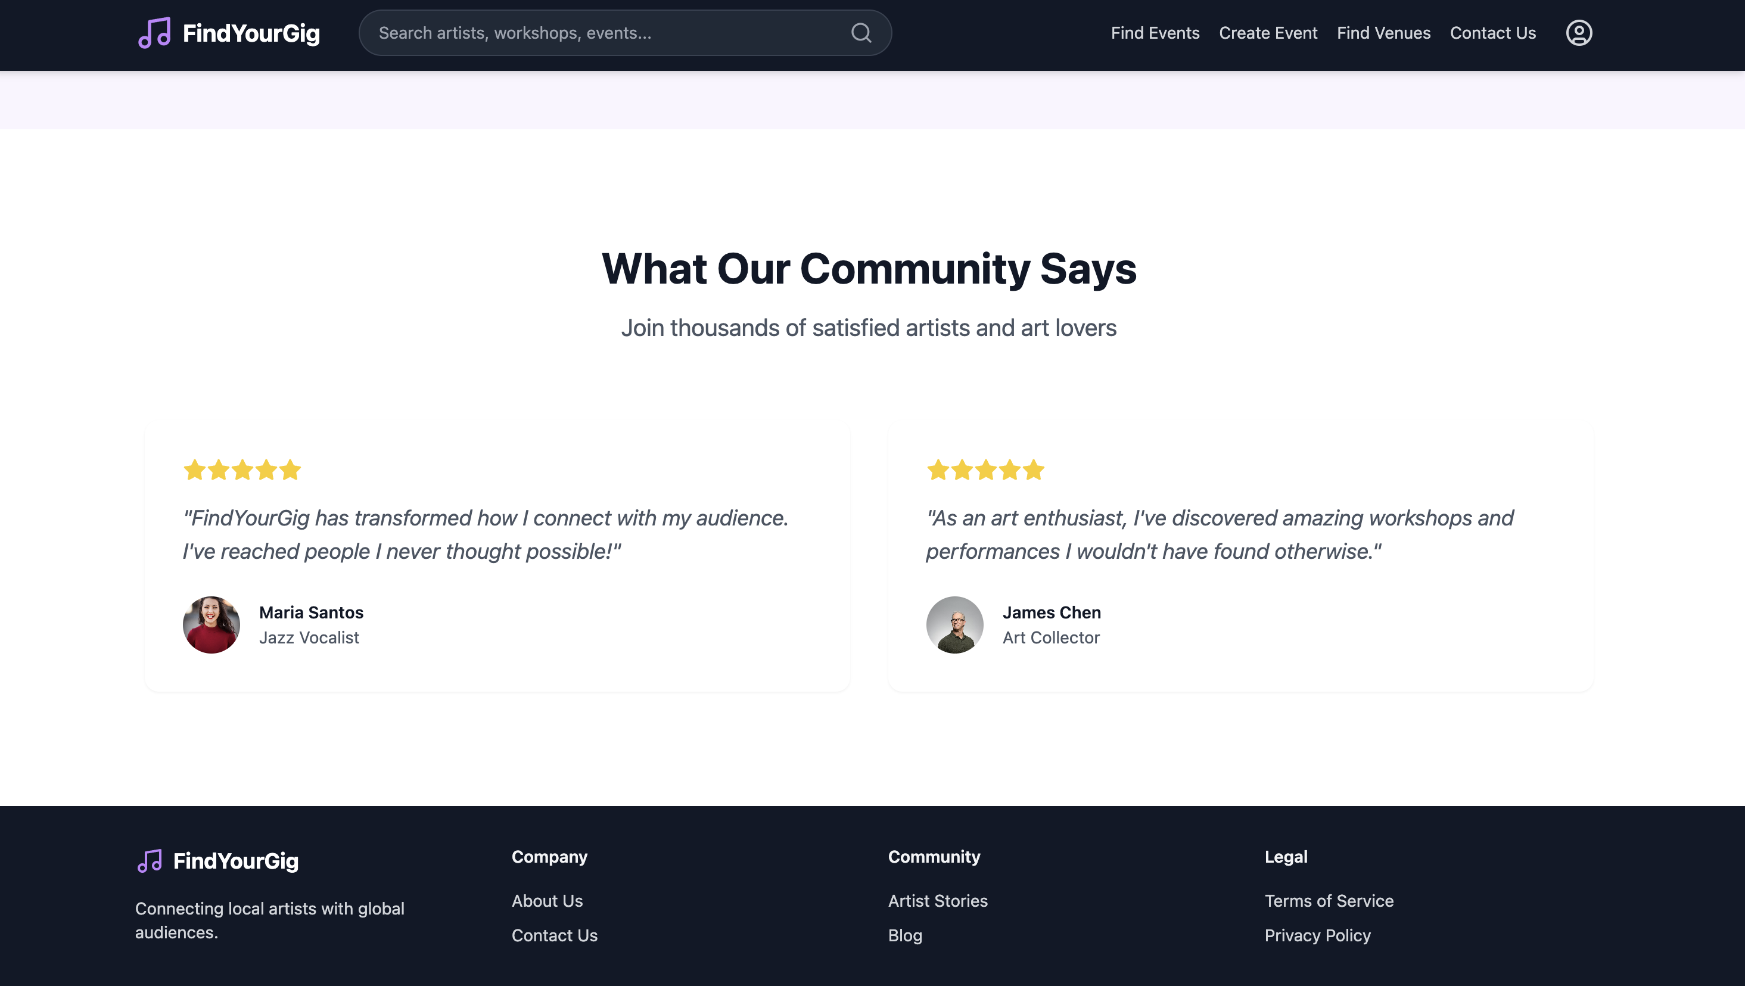Go to Create Event in the navbar

tap(1267, 33)
